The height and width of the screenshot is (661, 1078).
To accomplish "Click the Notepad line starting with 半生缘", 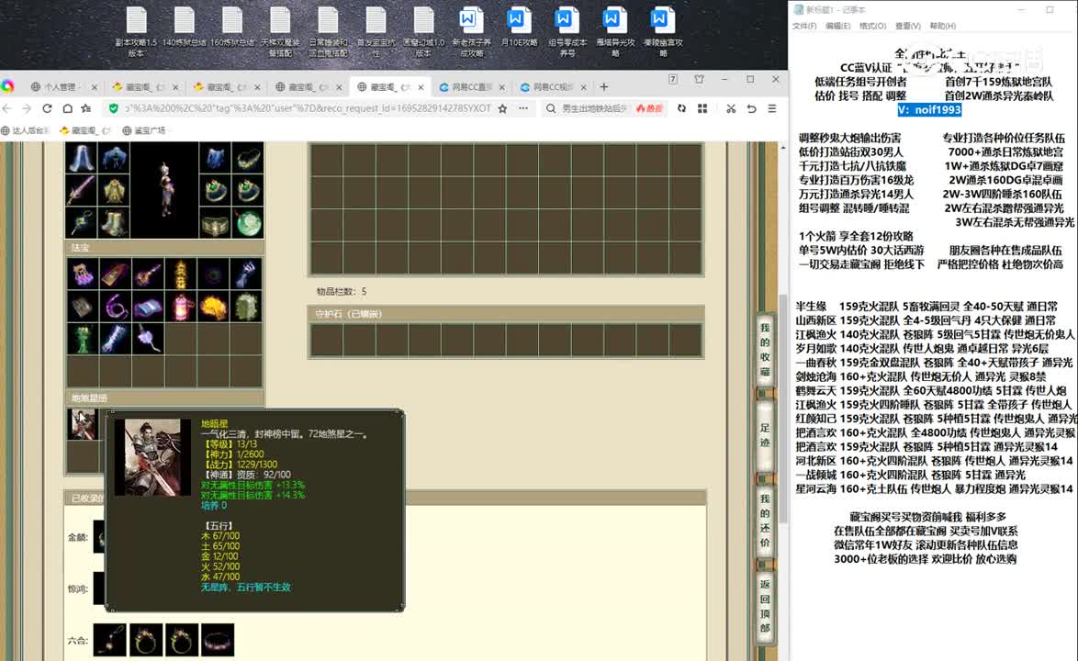I will pos(926,307).
